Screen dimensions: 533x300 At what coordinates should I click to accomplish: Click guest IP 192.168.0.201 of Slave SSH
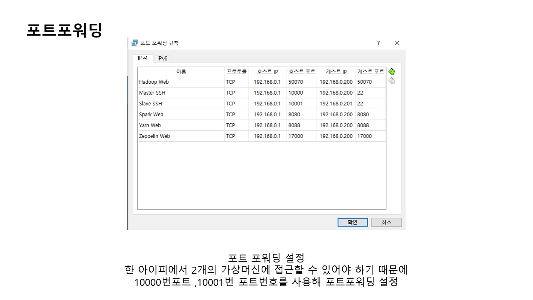(x=336, y=104)
